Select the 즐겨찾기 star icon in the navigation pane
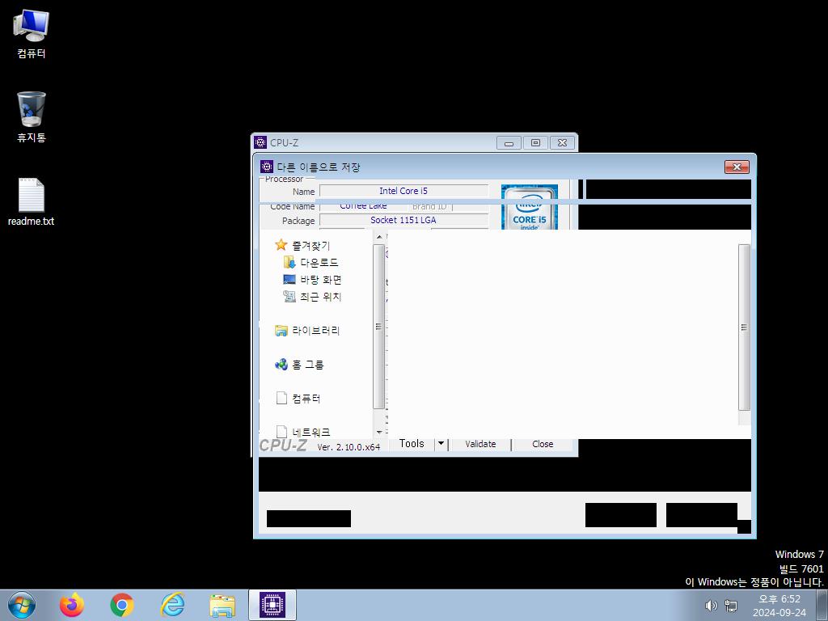Image resolution: width=828 pixels, height=621 pixels. pyautogui.click(x=281, y=245)
